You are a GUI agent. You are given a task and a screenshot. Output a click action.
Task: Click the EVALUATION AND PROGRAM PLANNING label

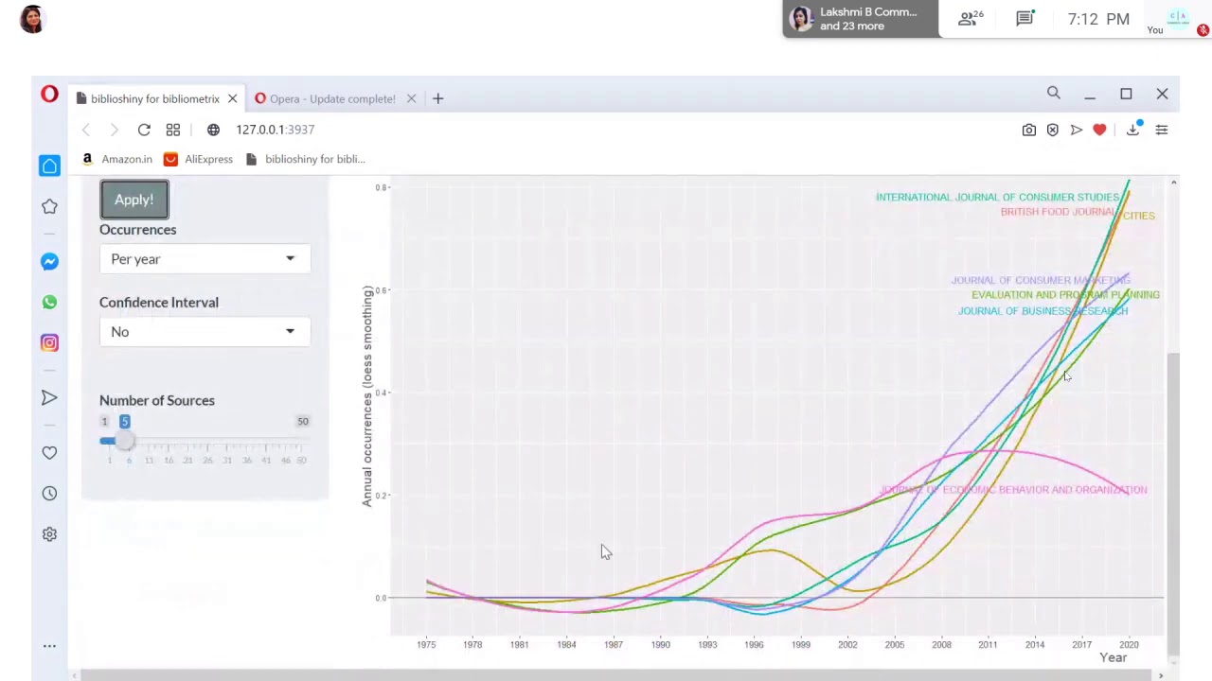1065,295
